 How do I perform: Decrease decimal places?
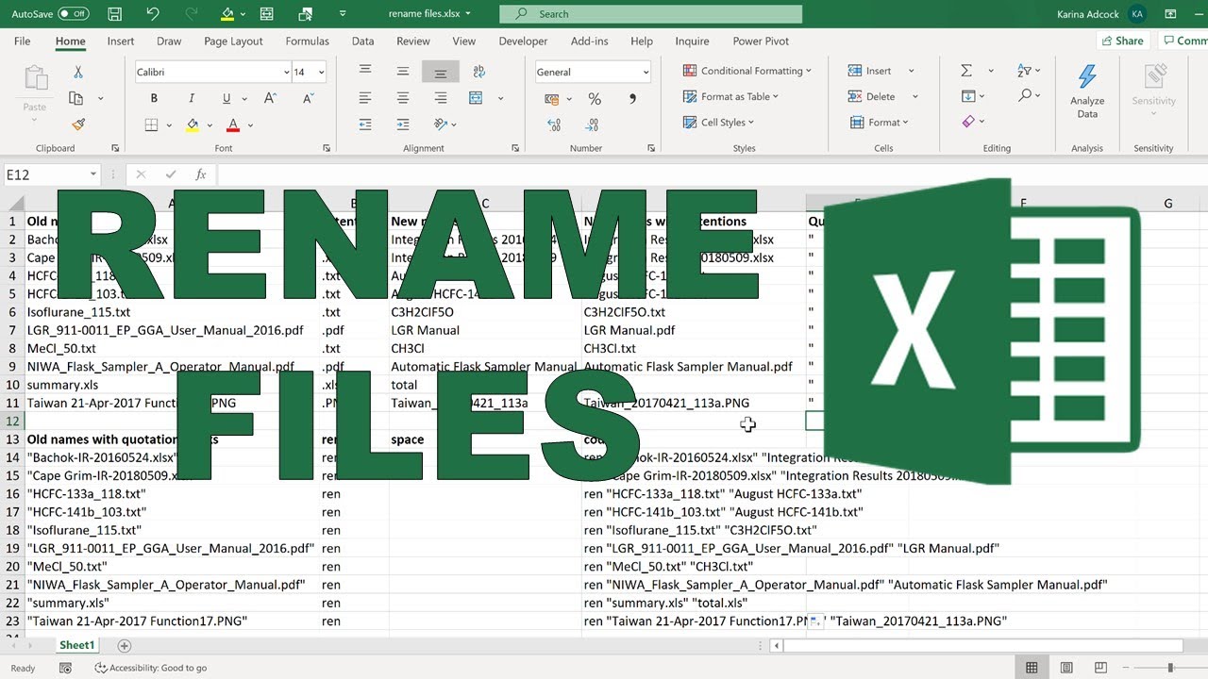tap(593, 124)
